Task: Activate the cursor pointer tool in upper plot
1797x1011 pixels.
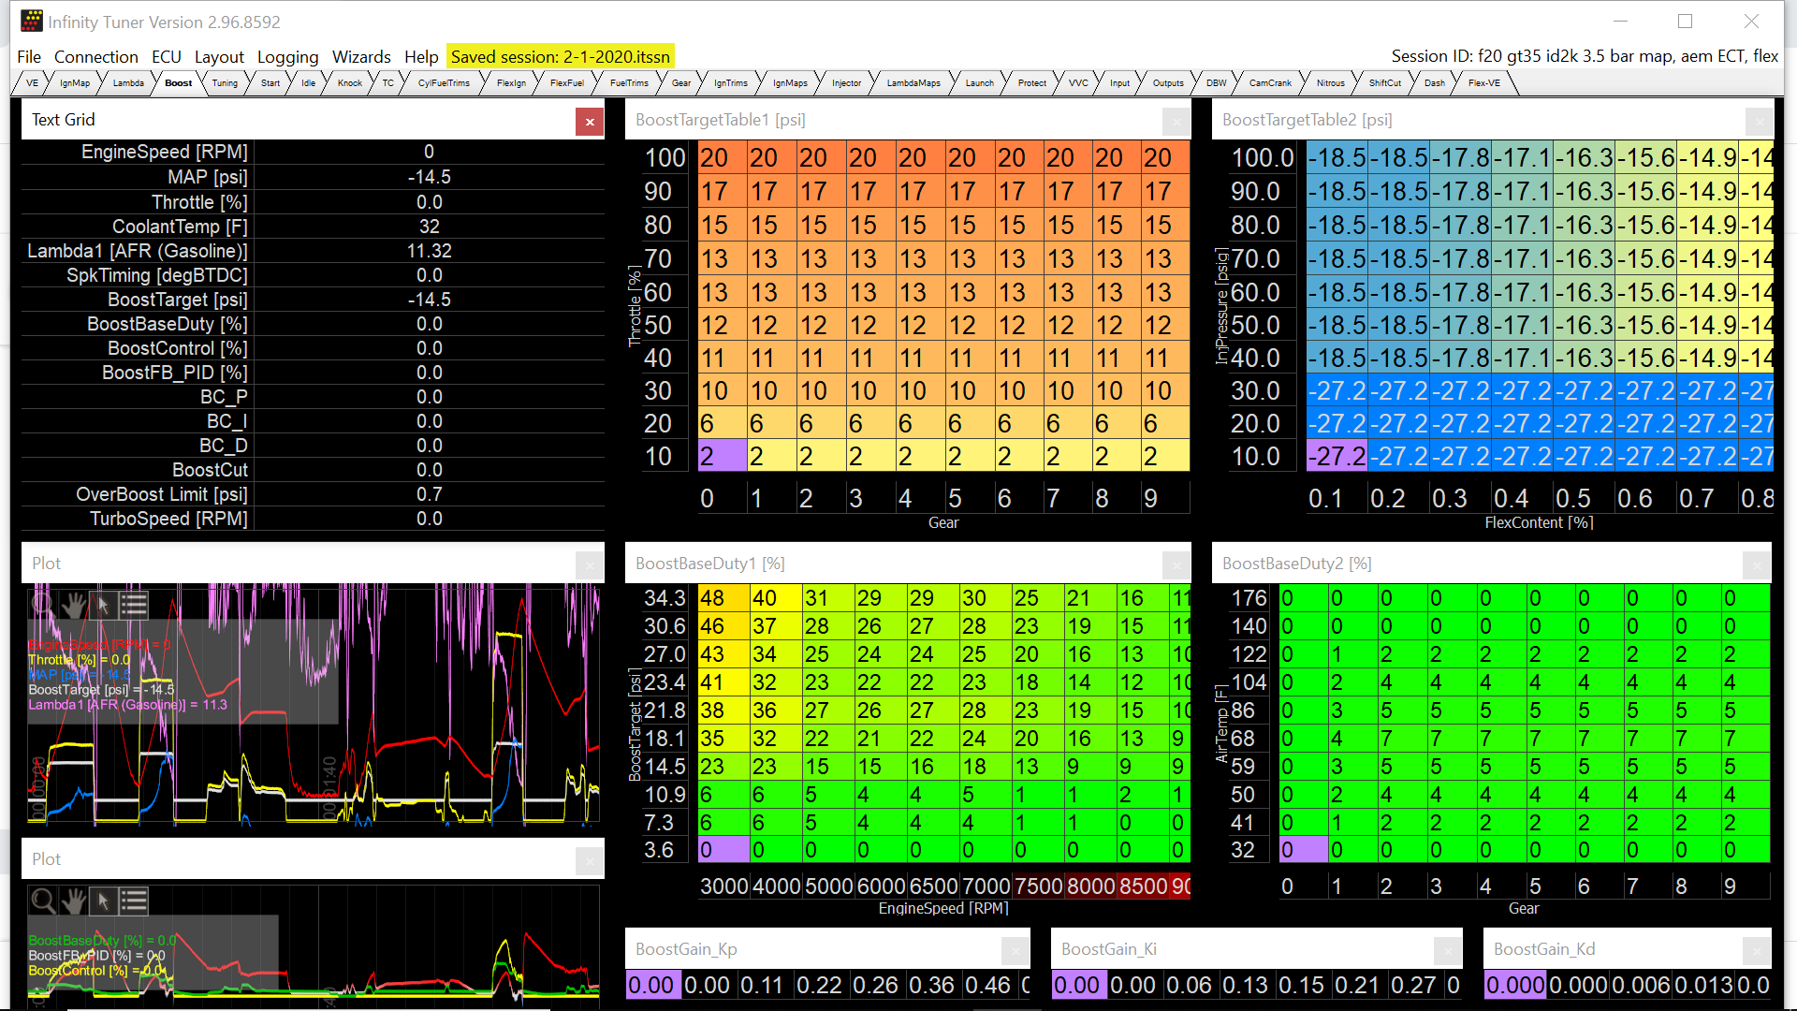Action: 103,605
